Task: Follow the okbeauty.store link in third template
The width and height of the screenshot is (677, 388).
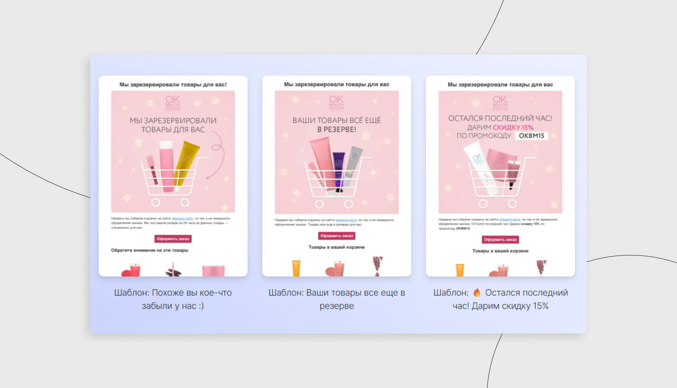Action: click(x=510, y=219)
